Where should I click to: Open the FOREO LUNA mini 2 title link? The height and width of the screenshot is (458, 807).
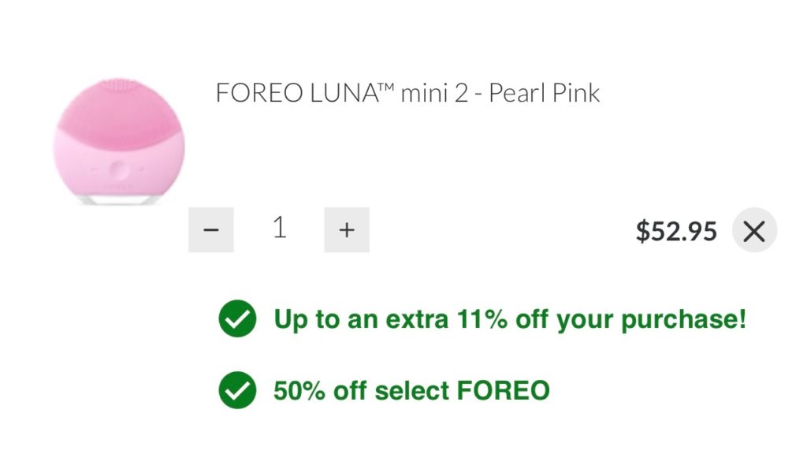(407, 94)
